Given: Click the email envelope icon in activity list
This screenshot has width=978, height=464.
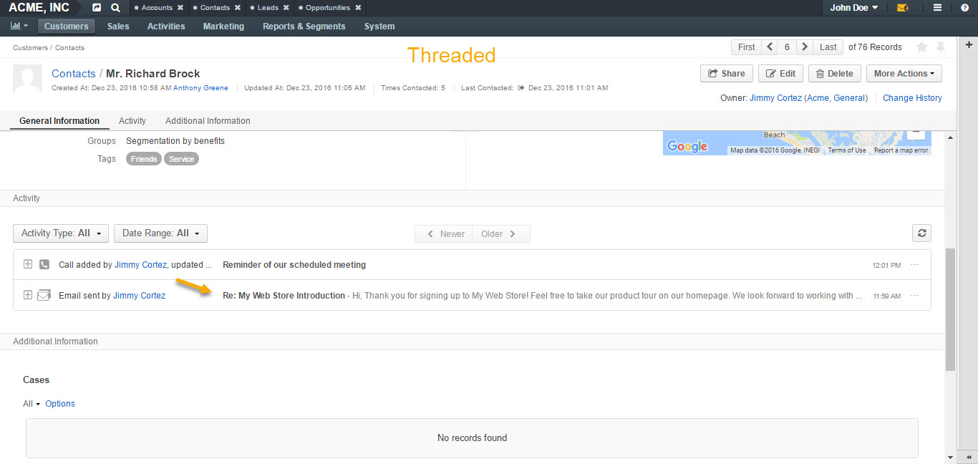Looking at the screenshot, I should pos(44,295).
